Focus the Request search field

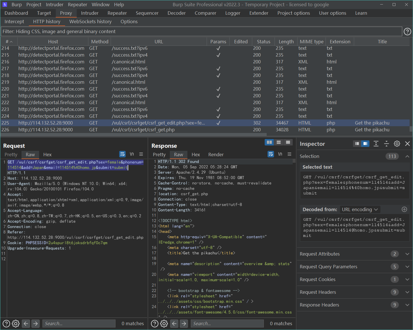79,323
